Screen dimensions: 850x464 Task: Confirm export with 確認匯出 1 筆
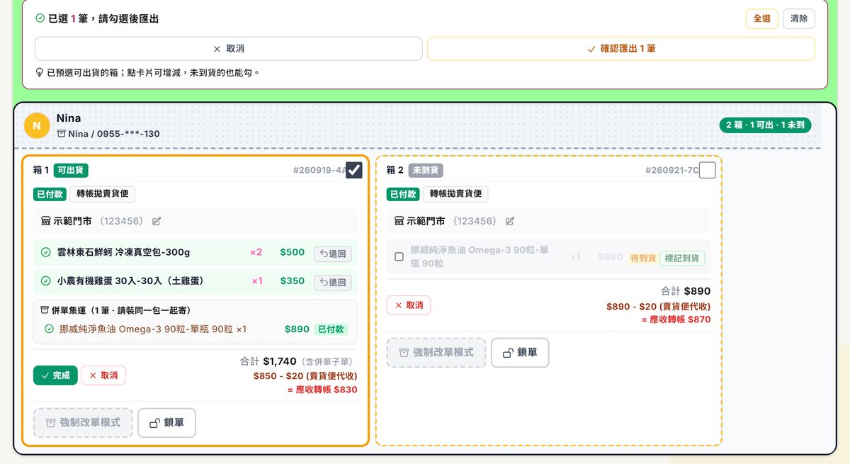tap(620, 49)
